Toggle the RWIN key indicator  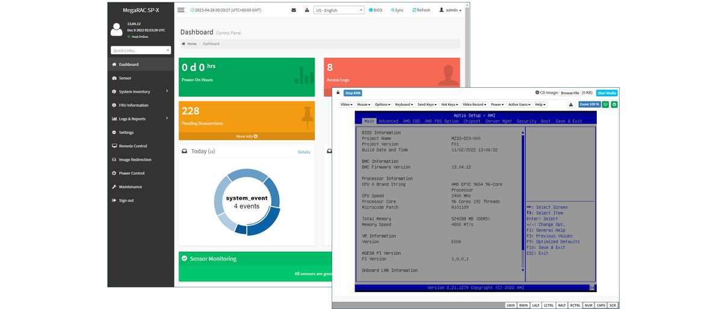[x=524, y=305]
